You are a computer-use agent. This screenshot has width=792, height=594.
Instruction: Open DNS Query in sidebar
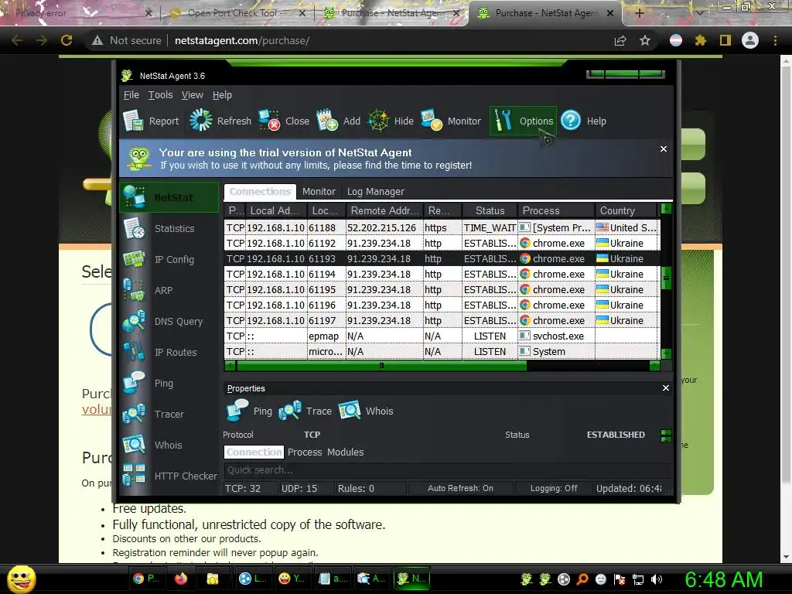pyautogui.click(x=169, y=321)
